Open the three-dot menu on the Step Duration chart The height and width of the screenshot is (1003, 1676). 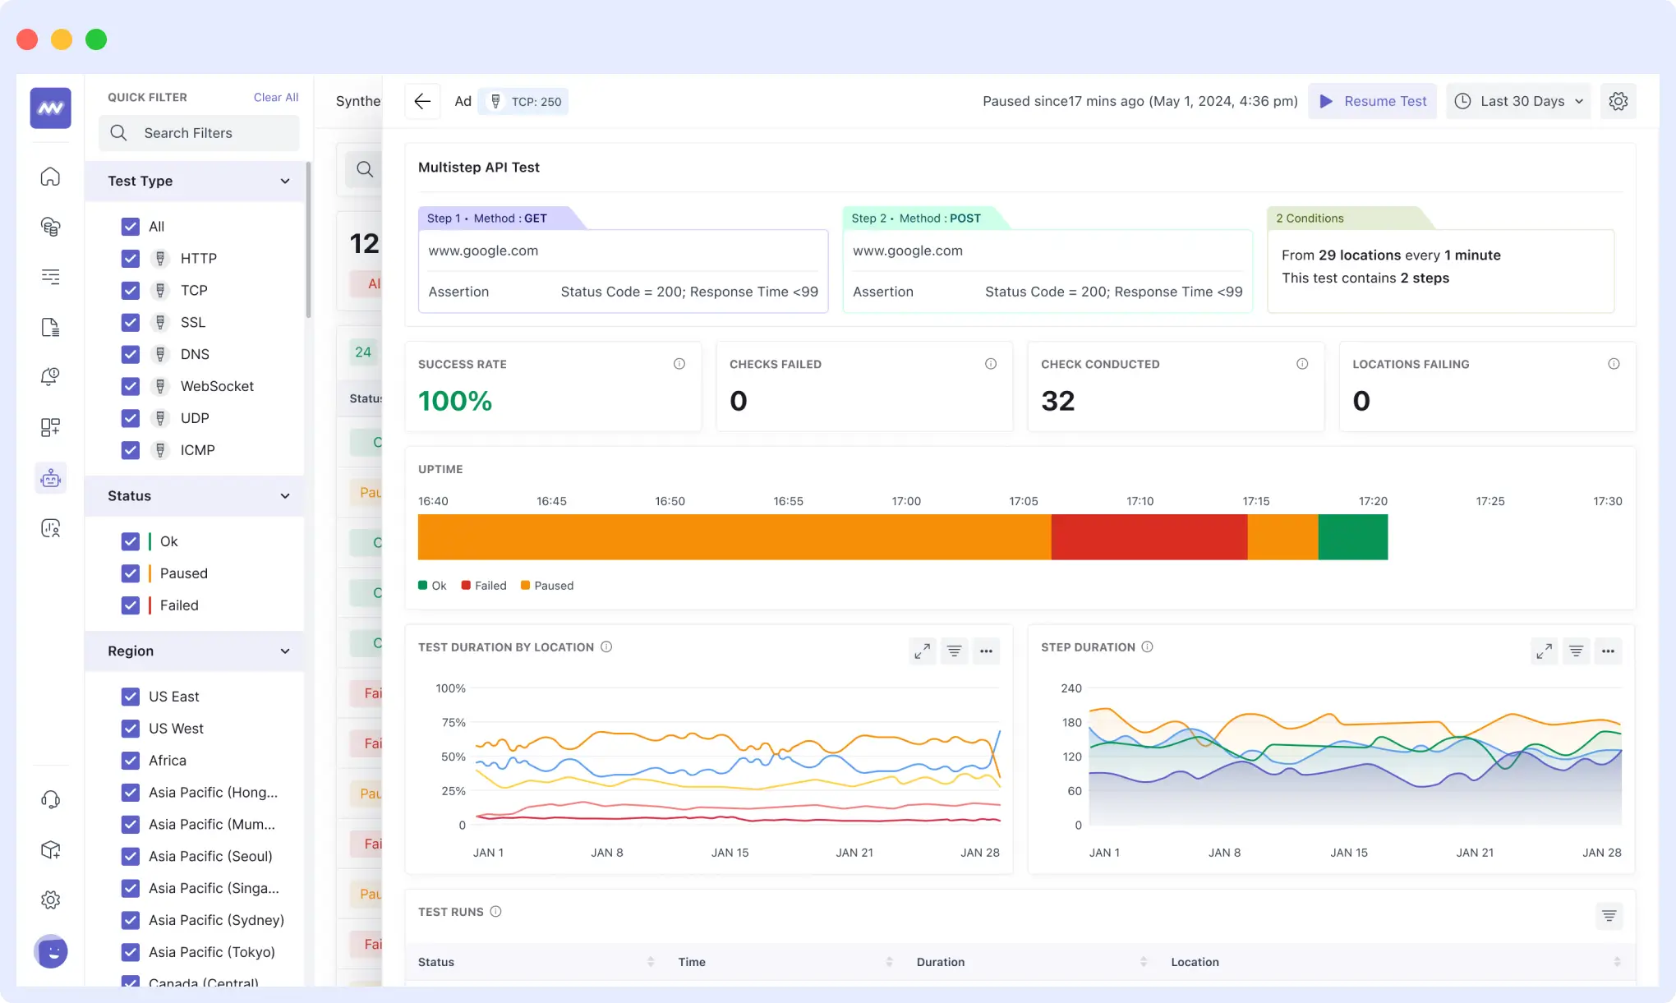(x=1608, y=651)
